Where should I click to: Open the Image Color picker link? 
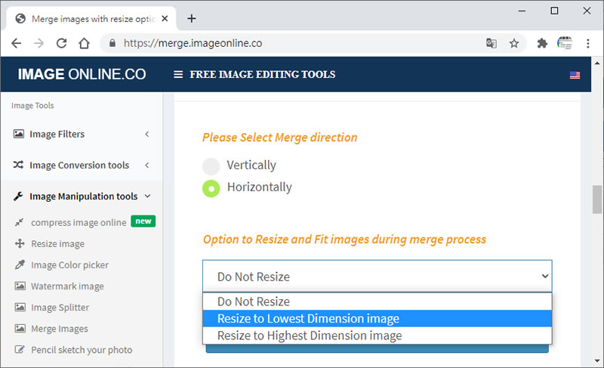[x=69, y=265]
